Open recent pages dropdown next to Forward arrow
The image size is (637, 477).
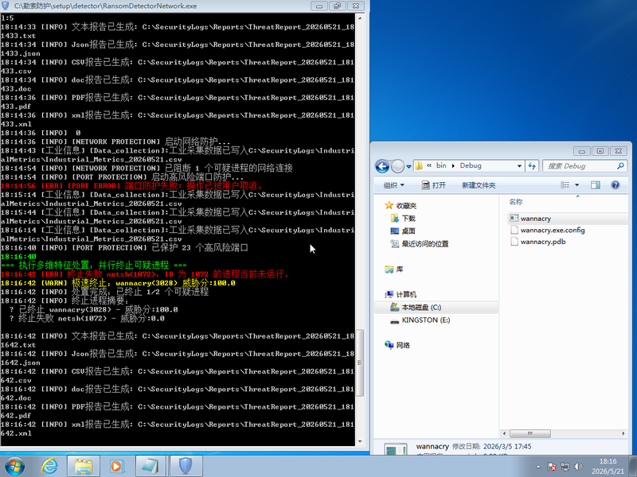click(x=408, y=166)
